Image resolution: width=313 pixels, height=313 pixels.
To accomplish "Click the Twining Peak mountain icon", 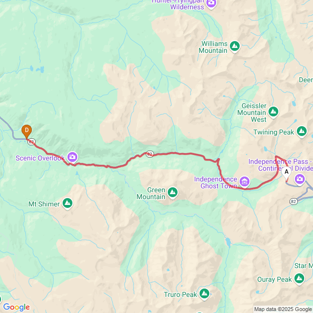I will [302, 132].
